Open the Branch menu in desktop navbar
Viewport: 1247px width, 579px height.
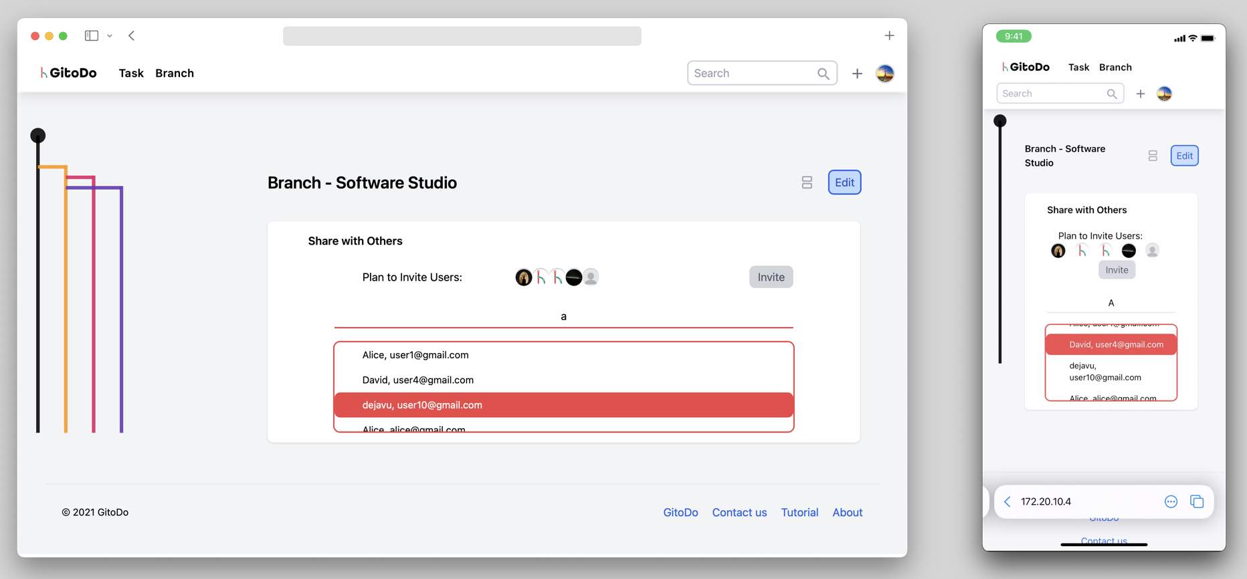(x=175, y=74)
